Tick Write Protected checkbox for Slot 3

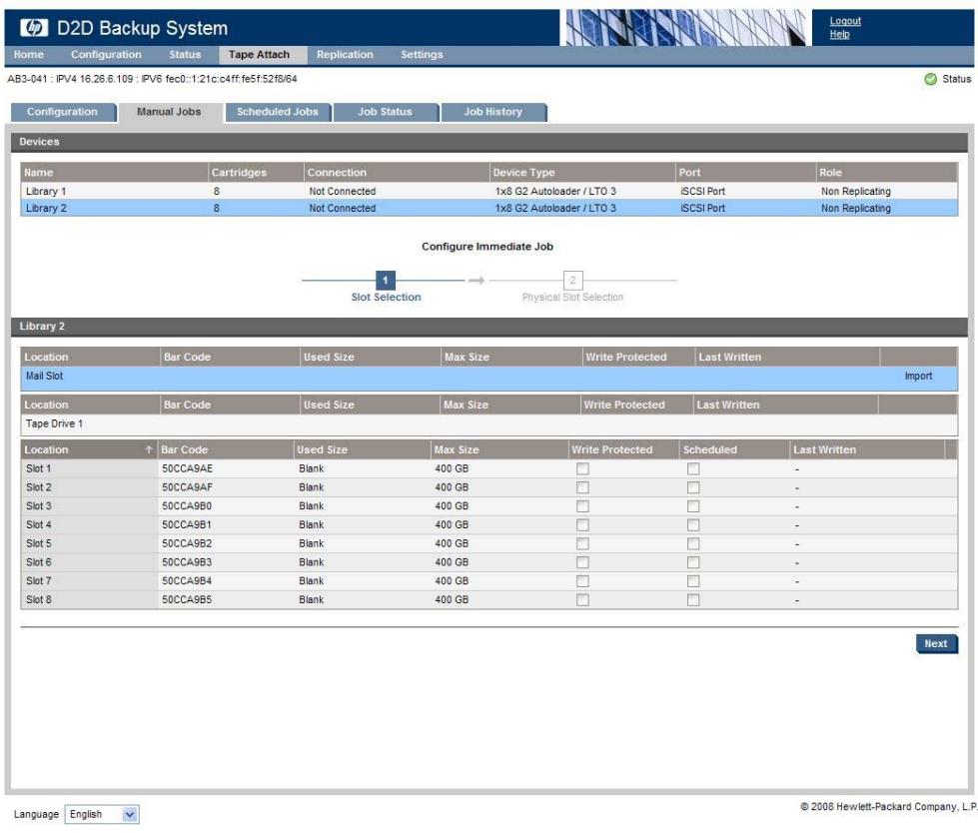coord(582,506)
